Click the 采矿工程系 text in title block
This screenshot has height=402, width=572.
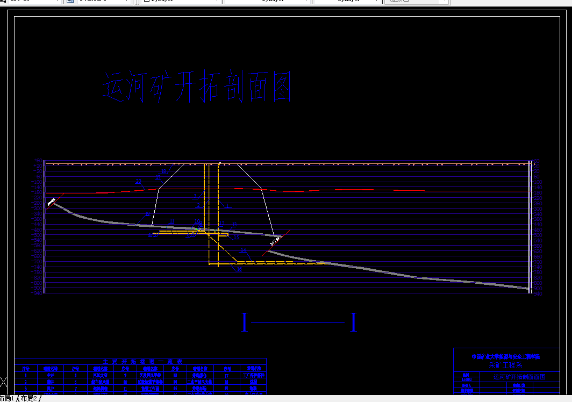click(x=505, y=365)
